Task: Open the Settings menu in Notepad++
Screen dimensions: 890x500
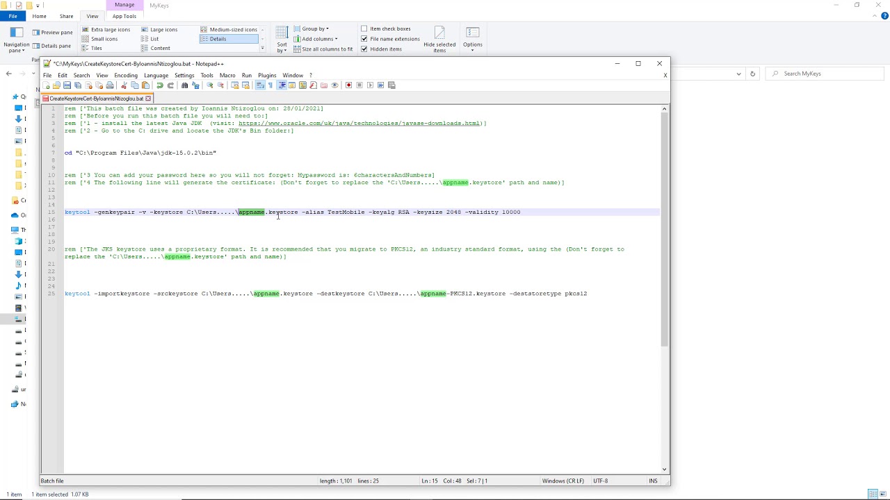Action: click(x=184, y=75)
